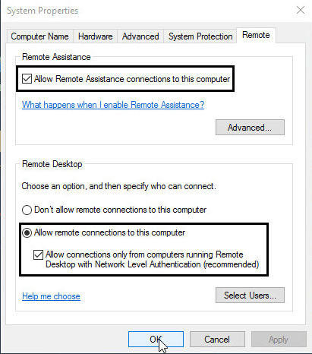The image size is (312, 354).
Task: Click the Cancel button
Action: [x=217, y=339]
